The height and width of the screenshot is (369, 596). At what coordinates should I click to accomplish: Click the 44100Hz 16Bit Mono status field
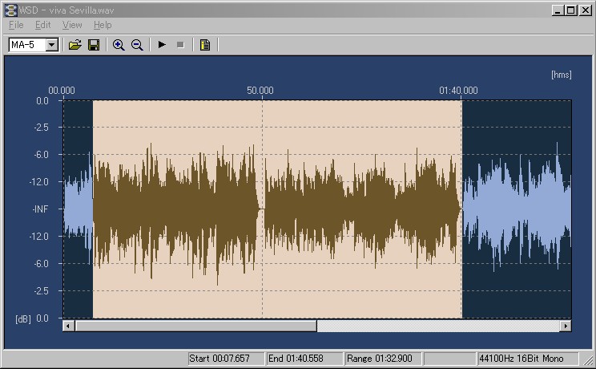pos(528,359)
